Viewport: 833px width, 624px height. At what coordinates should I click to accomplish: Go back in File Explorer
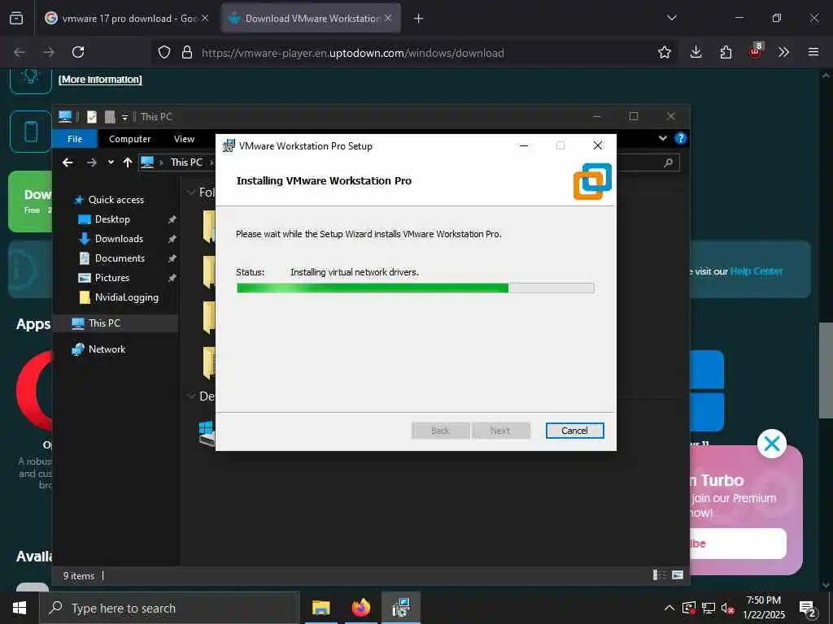68,162
